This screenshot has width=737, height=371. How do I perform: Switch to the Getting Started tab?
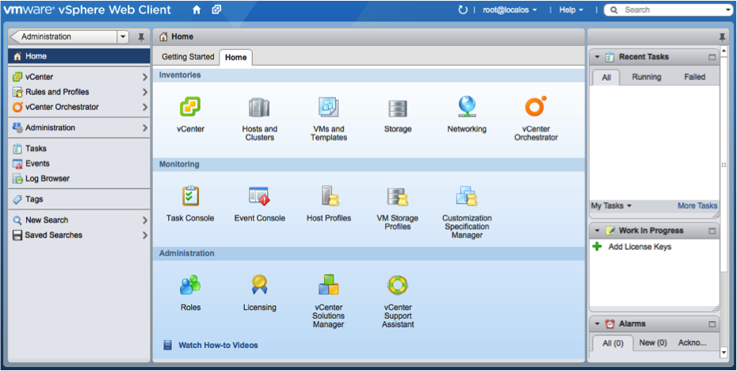click(x=188, y=57)
